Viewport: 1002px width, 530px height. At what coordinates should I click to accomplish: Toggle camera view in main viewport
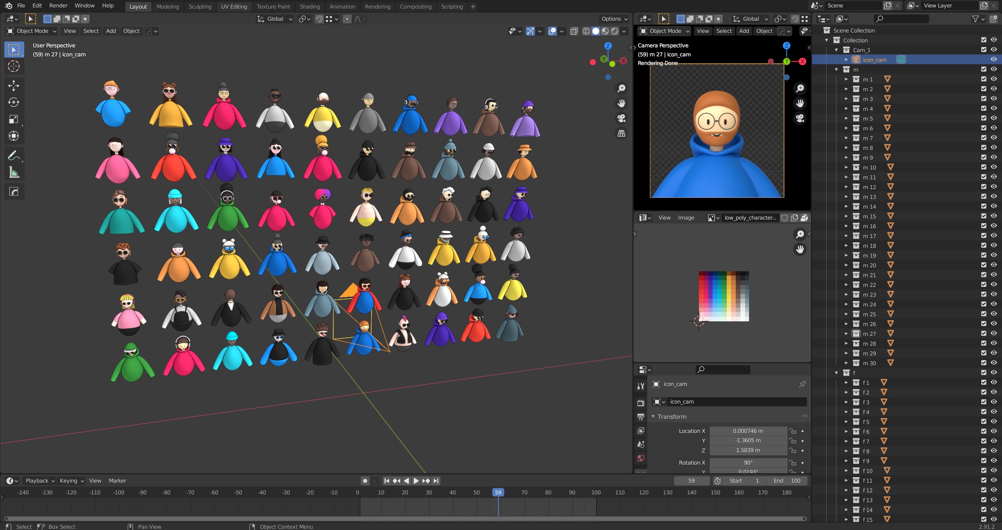(621, 118)
